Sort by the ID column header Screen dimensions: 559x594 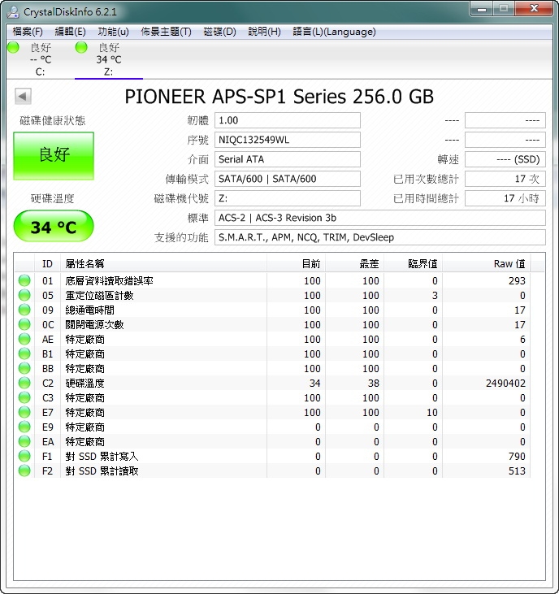tap(47, 263)
